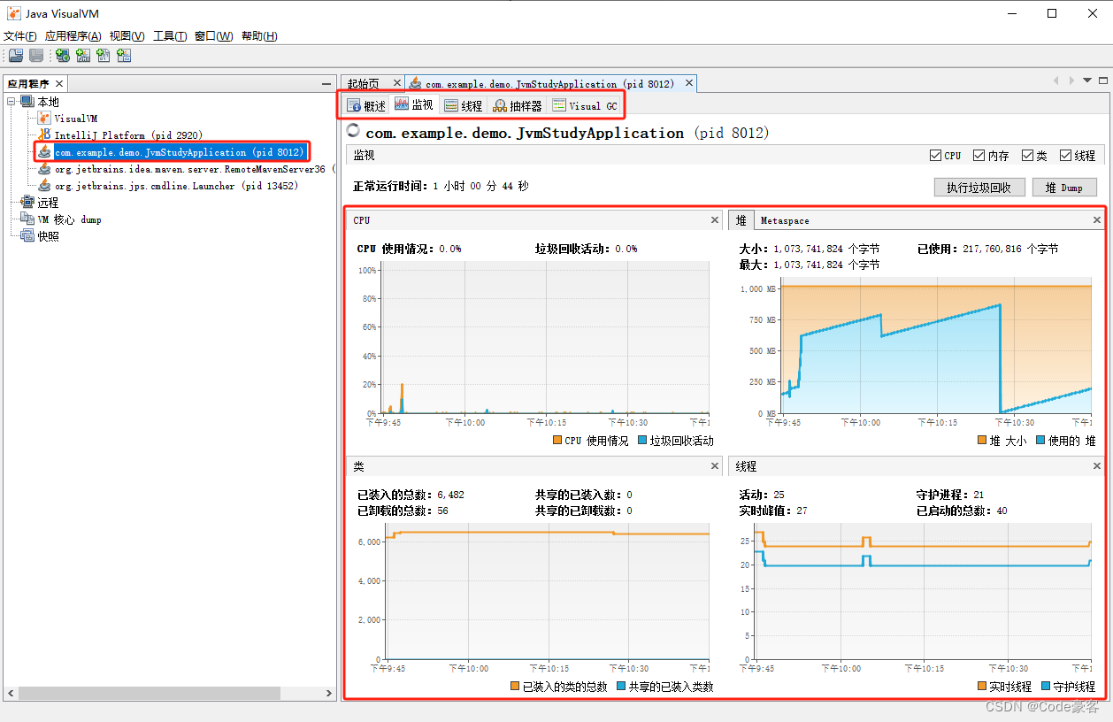Click the JvmStudyApplication Java cup icon
This screenshot has width=1113, height=722.
[x=44, y=152]
